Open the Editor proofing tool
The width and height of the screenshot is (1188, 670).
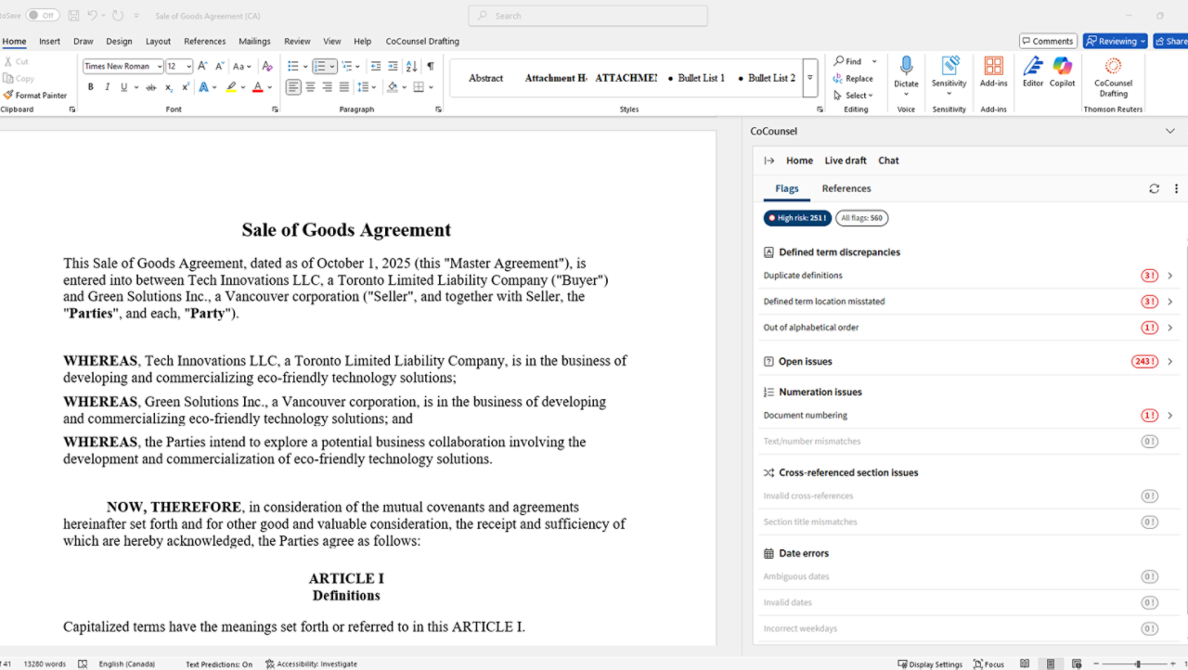(x=1033, y=71)
